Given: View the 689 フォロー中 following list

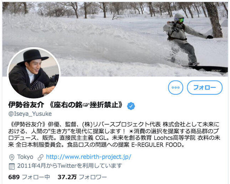Looking at the screenshot, I should (29, 177).
